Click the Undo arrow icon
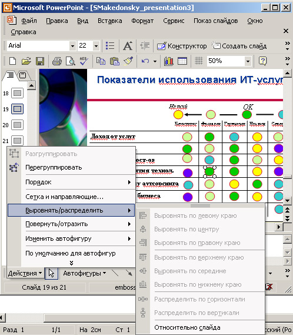The height and width of the screenshot is (335, 293). coord(145,61)
